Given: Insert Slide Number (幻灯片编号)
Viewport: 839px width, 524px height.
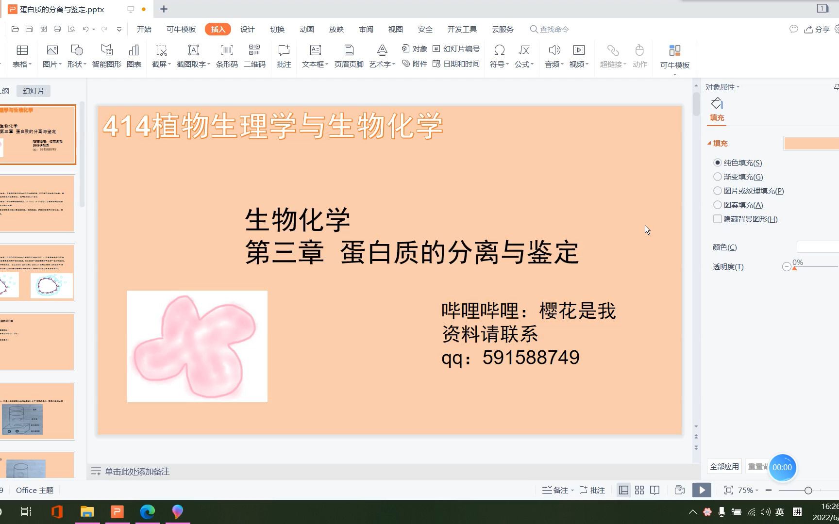Looking at the screenshot, I should point(456,49).
